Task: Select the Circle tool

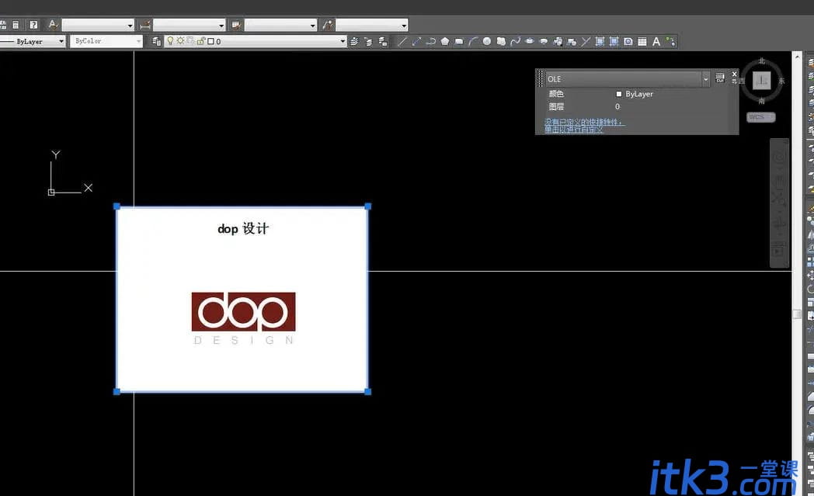Action: [x=486, y=41]
